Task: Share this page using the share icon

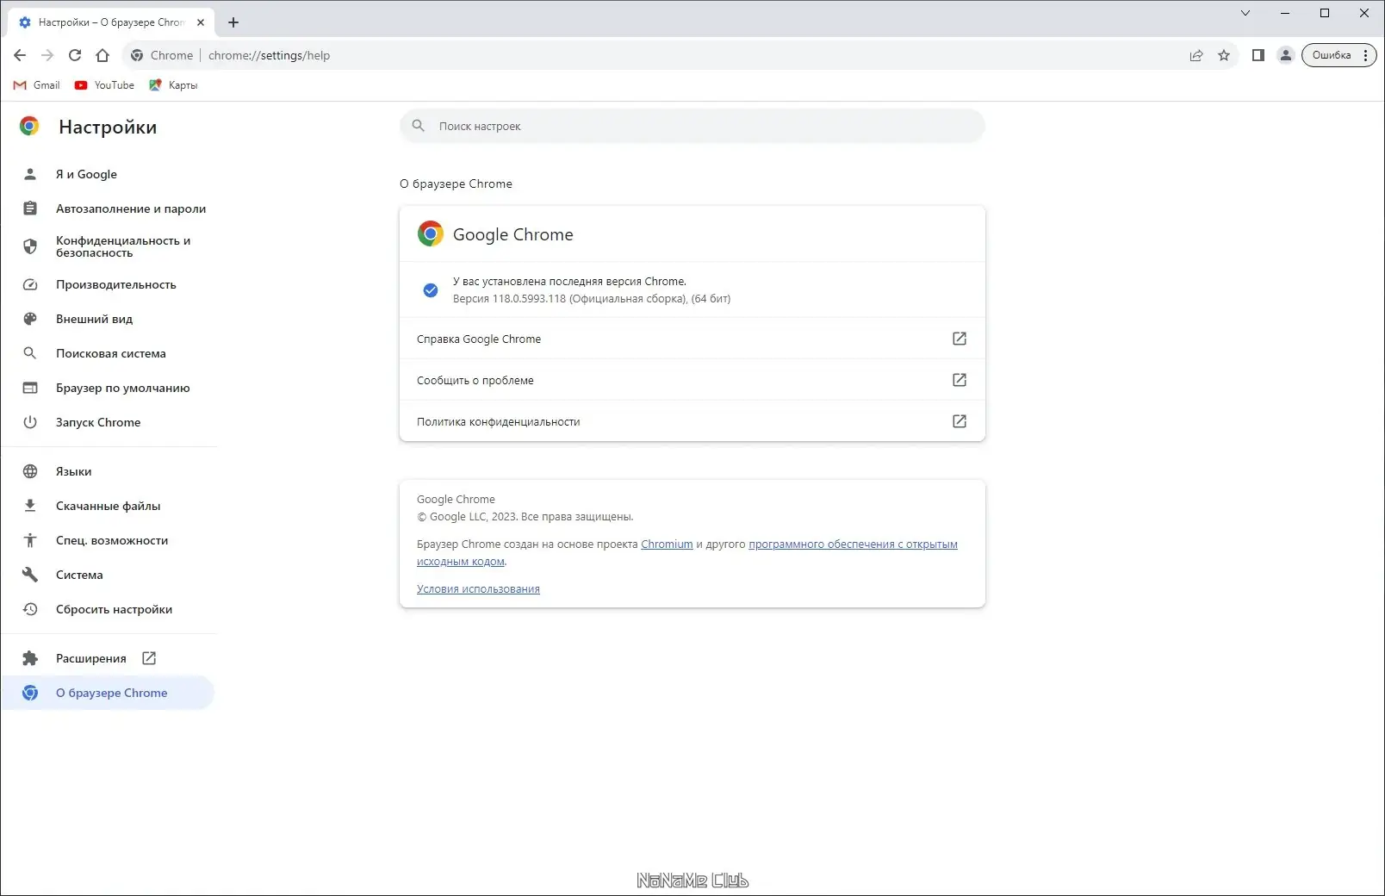Action: (x=1196, y=55)
